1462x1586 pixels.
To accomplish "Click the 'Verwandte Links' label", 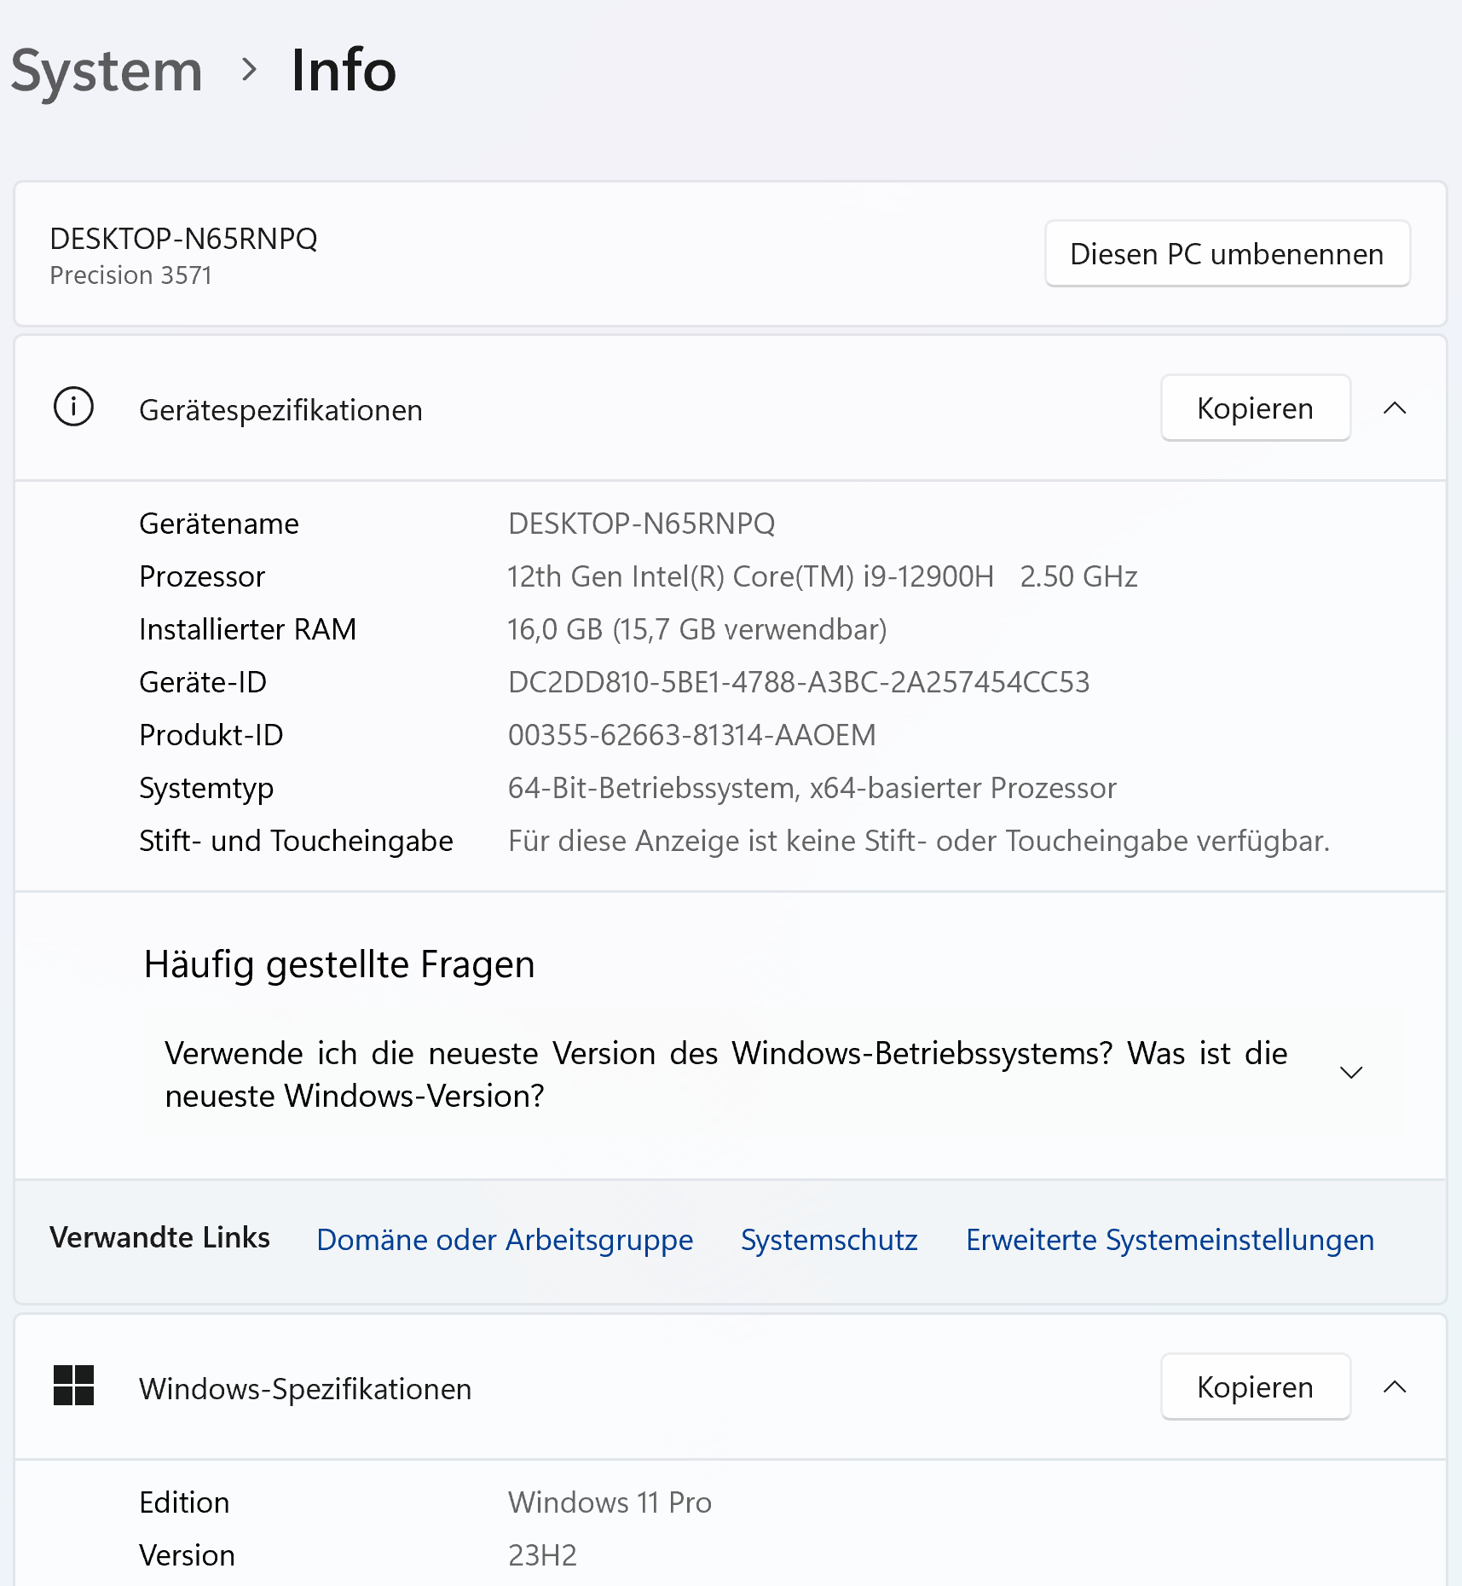I will [x=160, y=1237].
